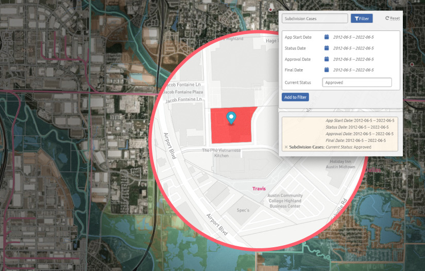Open the Current Status Approved field
The height and width of the screenshot is (271, 425).
point(356,82)
